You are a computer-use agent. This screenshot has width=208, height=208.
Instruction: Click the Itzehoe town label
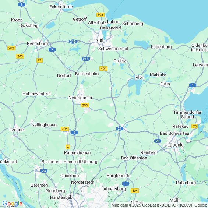(x=16, y=130)
